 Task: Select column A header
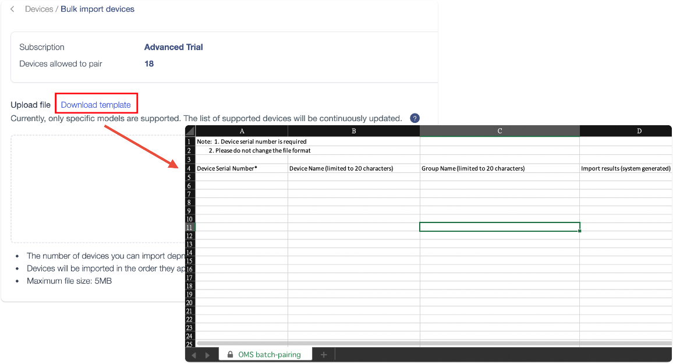coord(242,131)
